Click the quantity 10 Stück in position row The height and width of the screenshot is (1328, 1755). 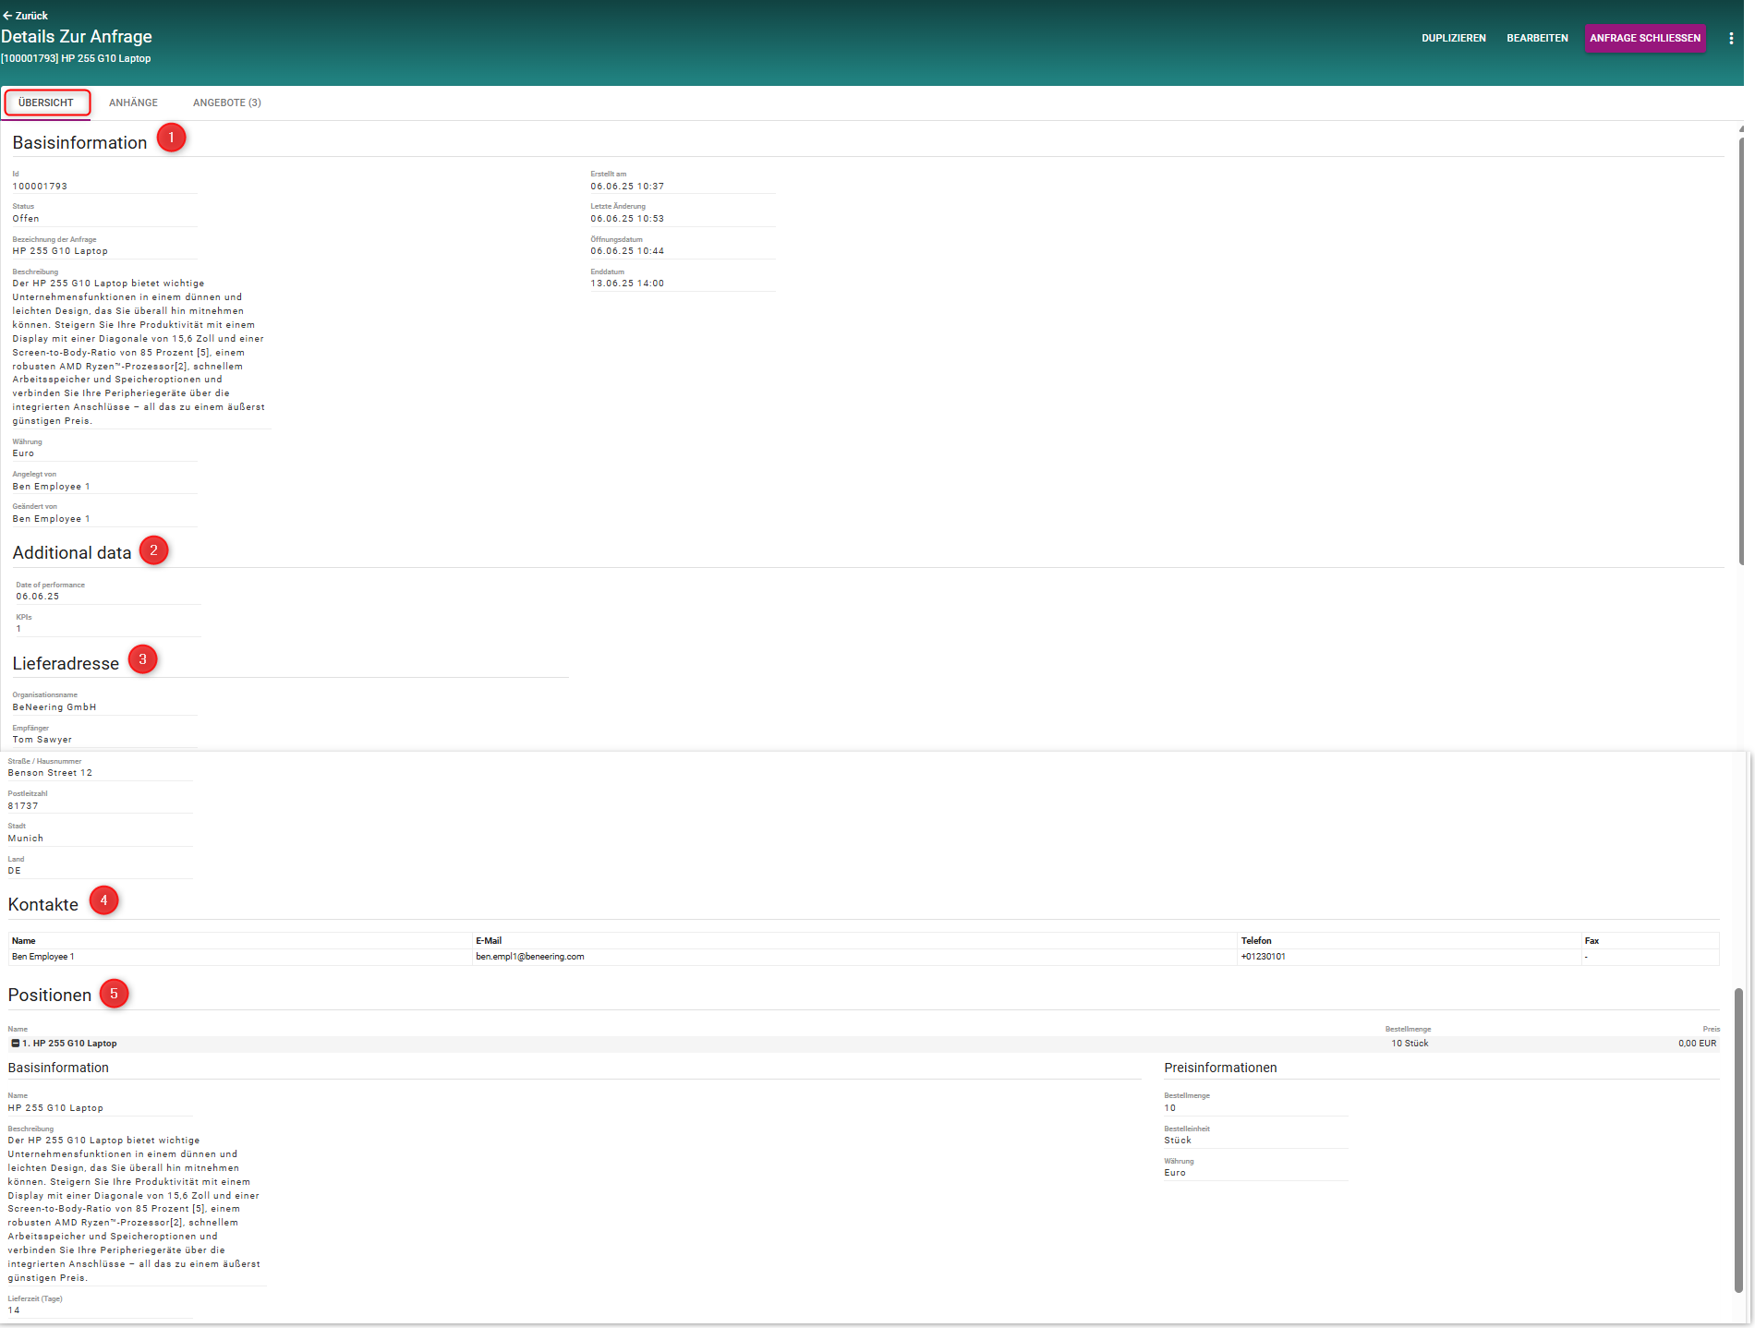click(1410, 1044)
